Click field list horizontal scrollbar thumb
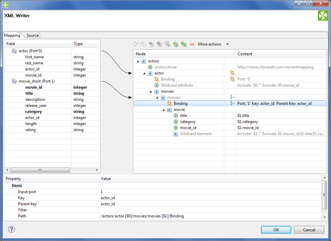 point(40,170)
